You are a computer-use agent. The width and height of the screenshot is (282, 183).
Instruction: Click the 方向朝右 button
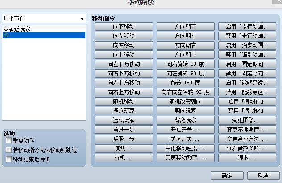pyautogui.click(x=186, y=46)
